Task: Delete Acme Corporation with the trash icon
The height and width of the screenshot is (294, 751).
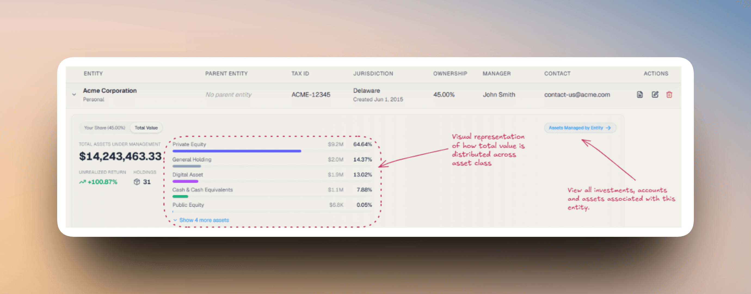Action: [669, 94]
